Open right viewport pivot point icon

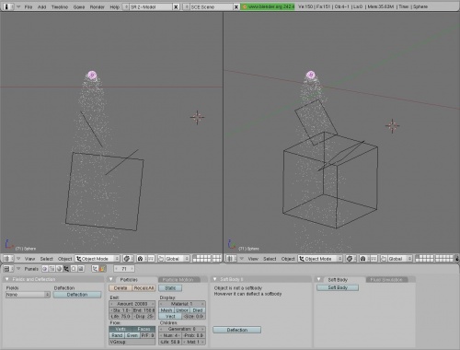click(x=363, y=259)
